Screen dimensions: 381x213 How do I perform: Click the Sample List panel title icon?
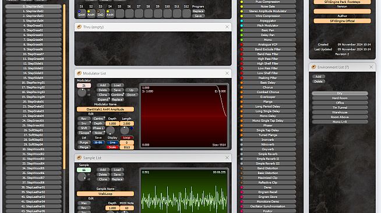point(79,158)
